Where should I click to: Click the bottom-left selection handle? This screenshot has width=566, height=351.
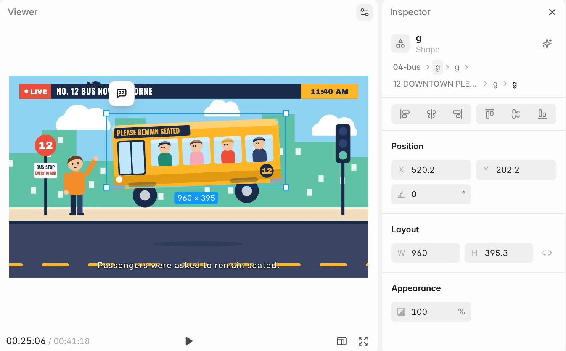pyautogui.click(x=106, y=187)
